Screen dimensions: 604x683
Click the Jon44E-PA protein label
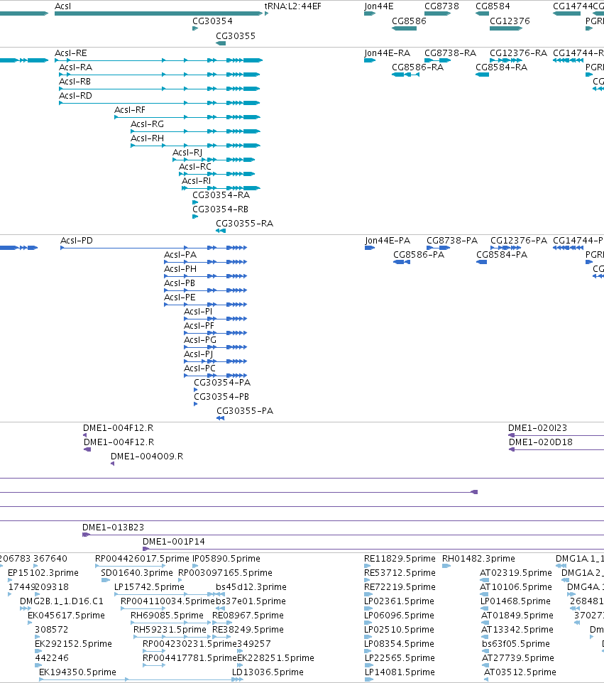pos(388,241)
